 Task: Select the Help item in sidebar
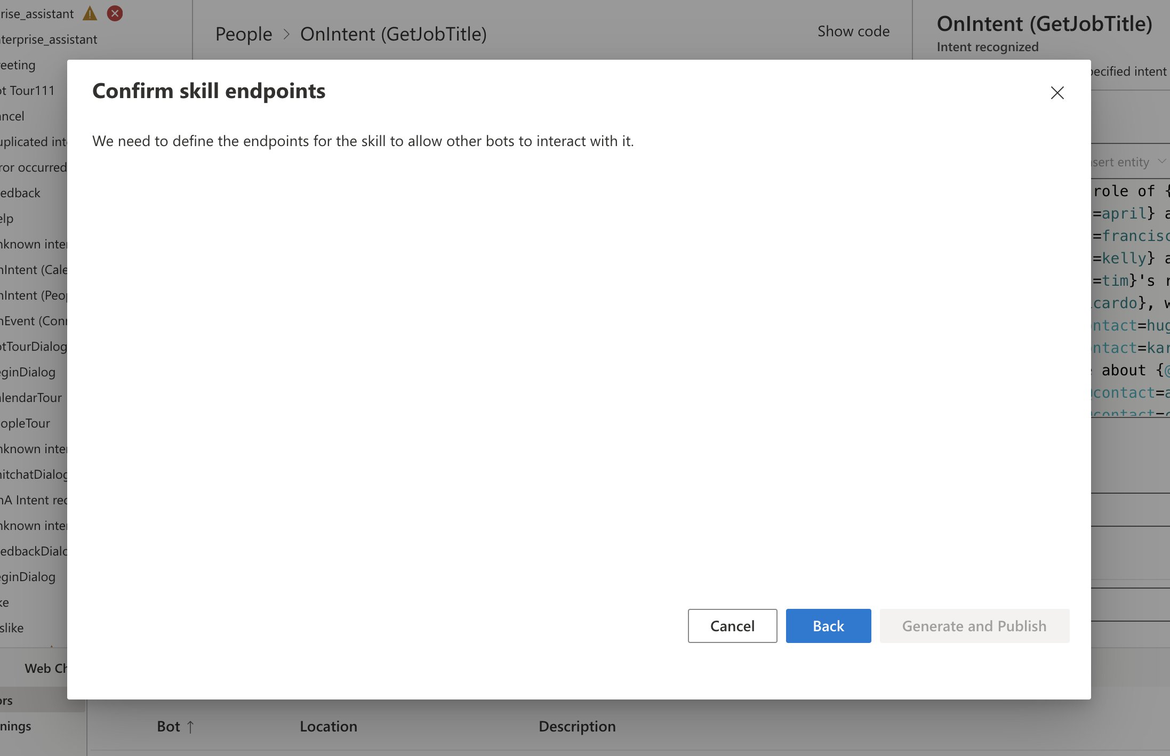(x=7, y=219)
